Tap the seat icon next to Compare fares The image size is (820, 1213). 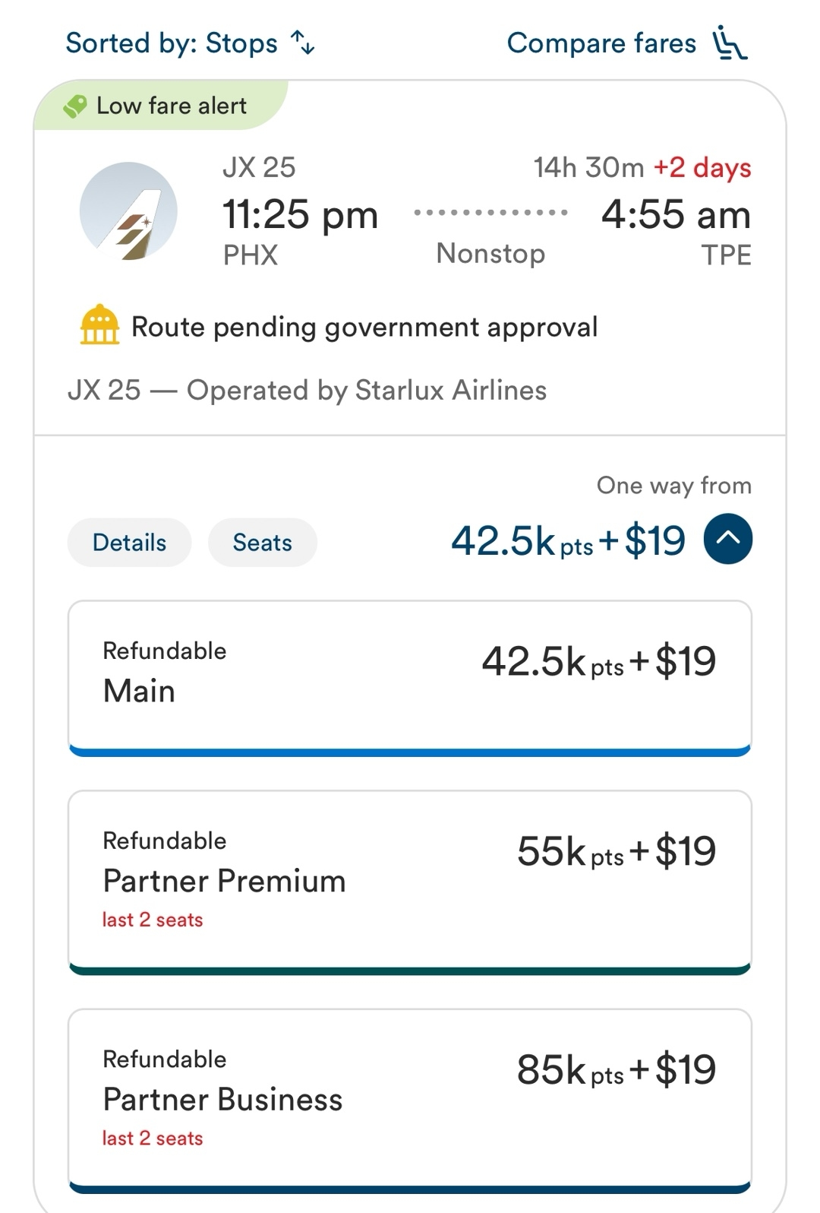click(730, 43)
